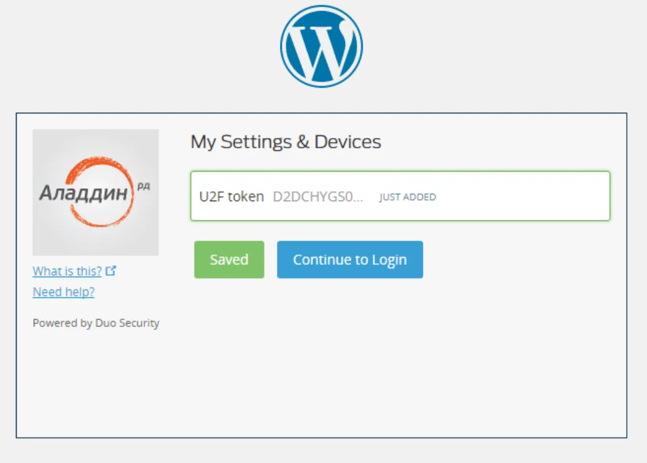
Task: Click the token ID "D2DCHYGS0..."
Action: click(318, 197)
